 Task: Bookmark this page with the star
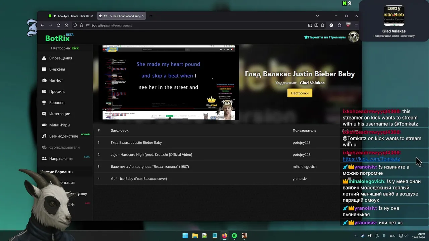point(322,25)
